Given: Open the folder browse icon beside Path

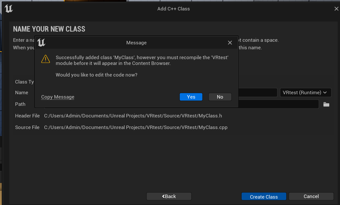Looking at the screenshot, I should pyautogui.click(x=326, y=104).
